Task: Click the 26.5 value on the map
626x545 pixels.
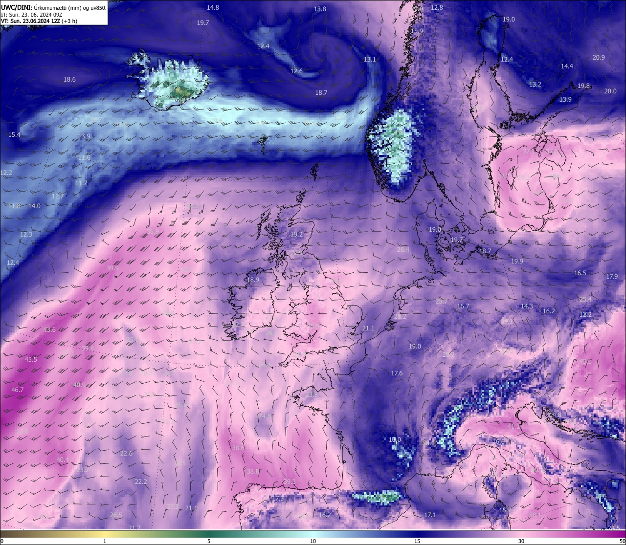Action: point(116,515)
